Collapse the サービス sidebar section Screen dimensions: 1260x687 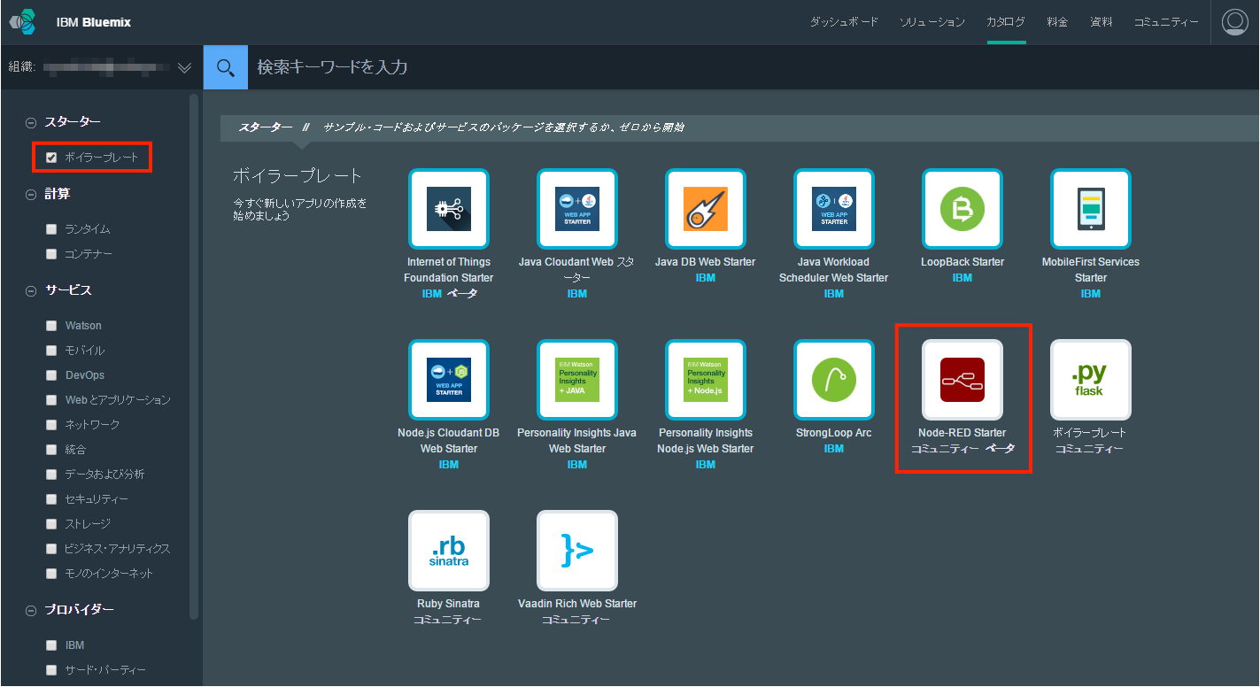tap(32, 290)
